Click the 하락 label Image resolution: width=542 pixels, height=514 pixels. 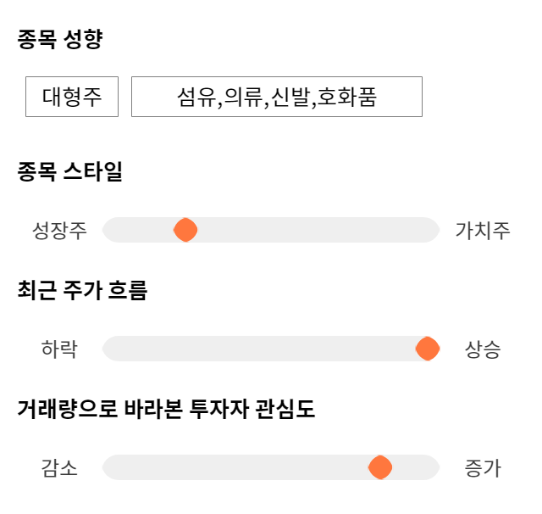[x=59, y=349]
